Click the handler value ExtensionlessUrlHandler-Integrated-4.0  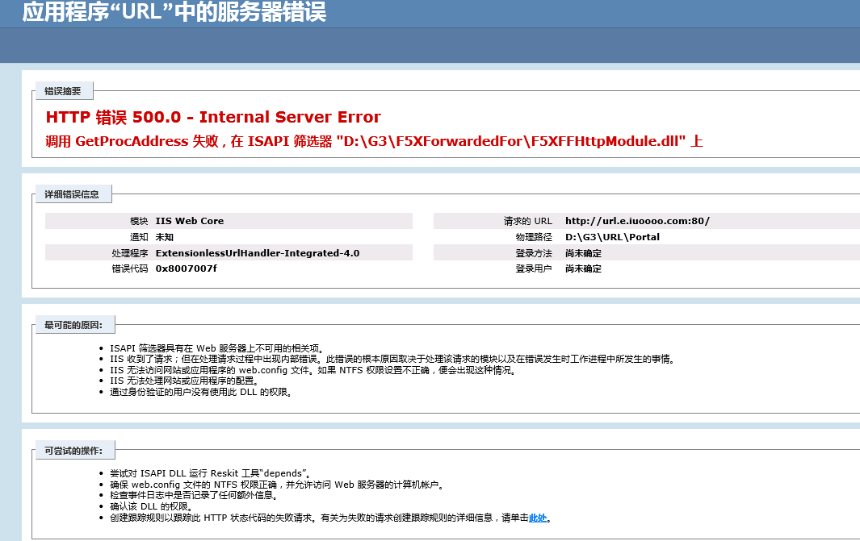click(257, 253)
